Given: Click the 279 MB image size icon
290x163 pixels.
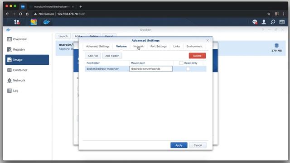Looking at the screenshot, I should pos(276,45).
